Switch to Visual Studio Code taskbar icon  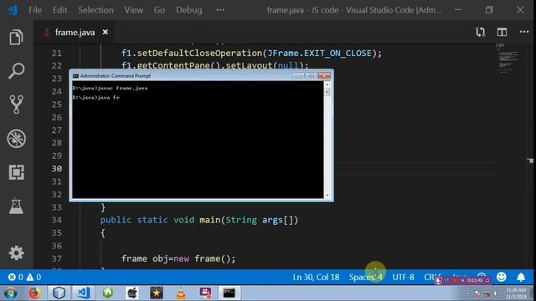click(x=84, y=293)
